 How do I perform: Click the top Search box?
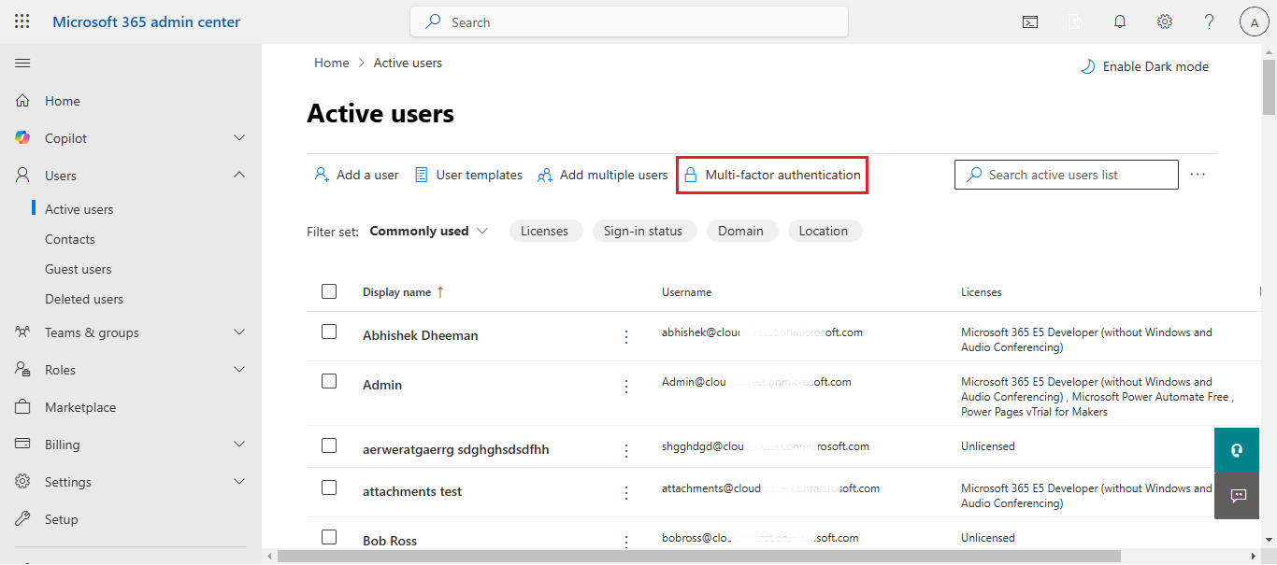[629, 22]
